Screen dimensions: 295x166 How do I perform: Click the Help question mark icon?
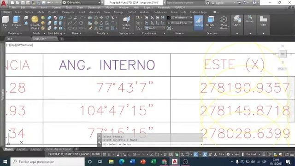[x=254, y=3]
